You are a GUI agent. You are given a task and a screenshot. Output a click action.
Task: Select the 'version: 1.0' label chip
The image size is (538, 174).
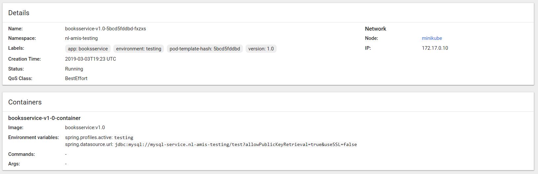click(x=261, y=49)
